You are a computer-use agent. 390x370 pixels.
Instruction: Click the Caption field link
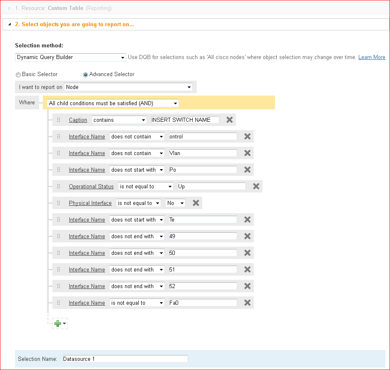click(x=78, y=120)
